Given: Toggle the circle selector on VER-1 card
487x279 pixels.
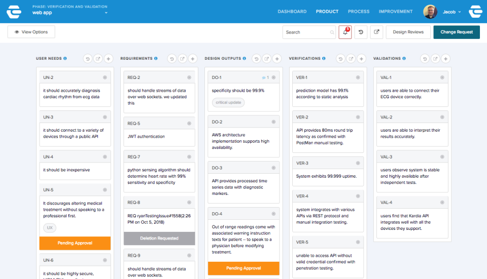Looking at the screenshot, I should 358,77.
